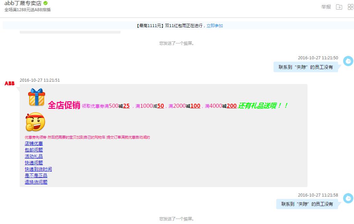Click the message bubble sent at 11:21:58
354x224 pixels.
click(x=307, y=204)
